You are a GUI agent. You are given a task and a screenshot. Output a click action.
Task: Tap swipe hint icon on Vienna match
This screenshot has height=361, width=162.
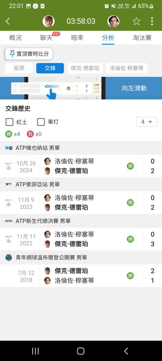(9, 166)
